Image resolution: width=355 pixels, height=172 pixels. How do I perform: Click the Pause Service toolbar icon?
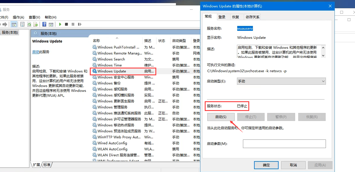click(73, 25)
